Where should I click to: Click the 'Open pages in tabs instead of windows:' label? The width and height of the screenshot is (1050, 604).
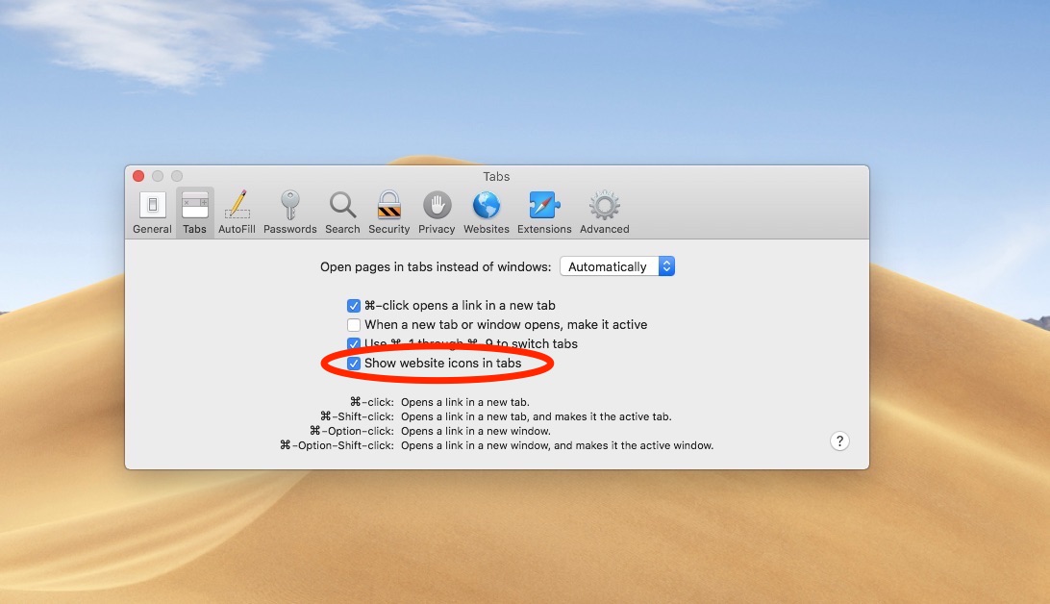click(436, 266)
